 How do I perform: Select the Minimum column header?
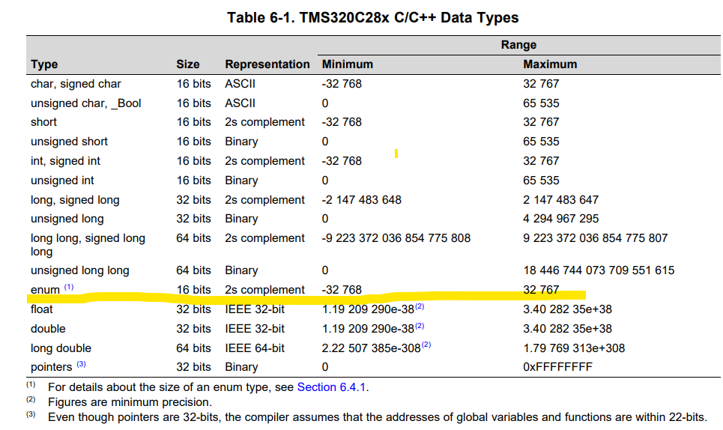coord(347,64)
